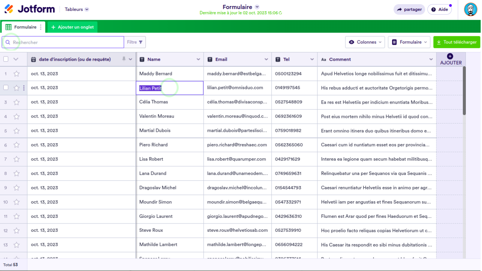Switch to the Formulaire tab
The image size is (482, 271).
23,27
